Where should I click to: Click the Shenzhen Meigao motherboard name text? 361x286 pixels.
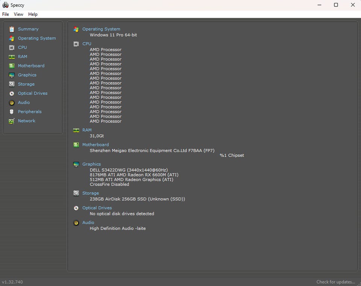click(152, 151)
